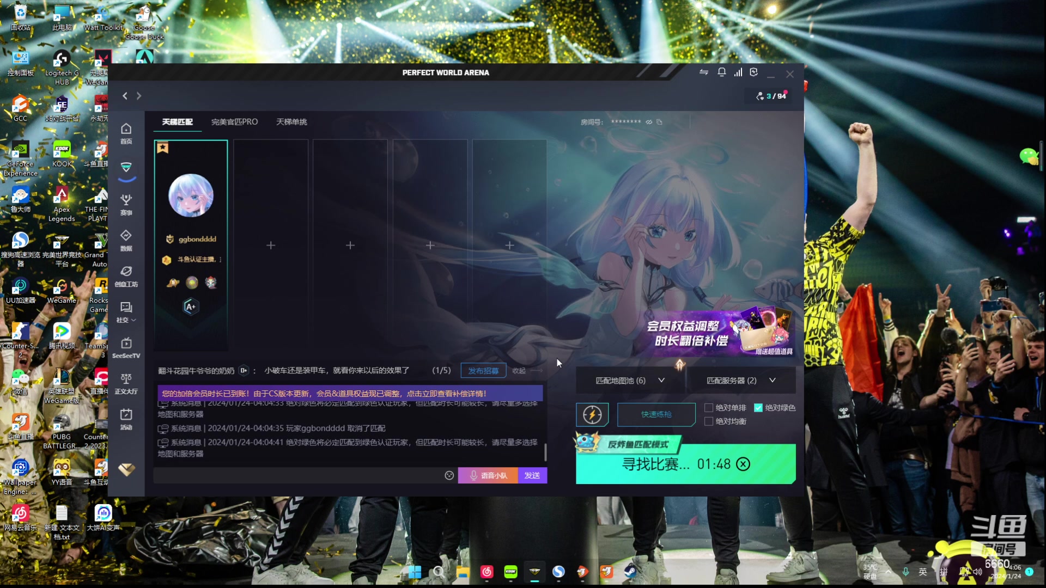Screen dimensions: 1046x588
Task: Enable the 绝对单排 checkbox
Action: coord(709,408)
